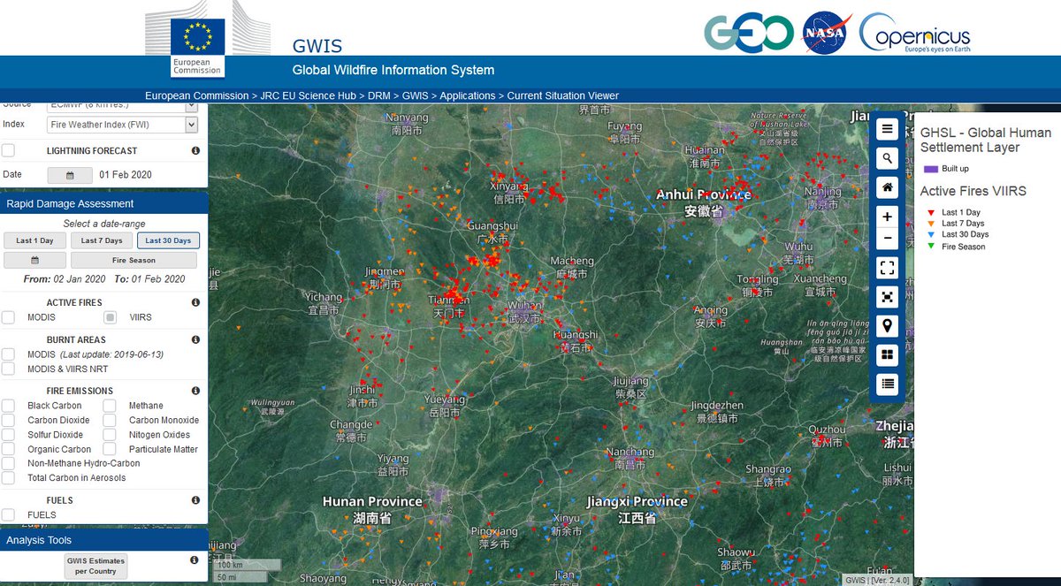Check the Black Carbon emissions box

click(8, 406)
